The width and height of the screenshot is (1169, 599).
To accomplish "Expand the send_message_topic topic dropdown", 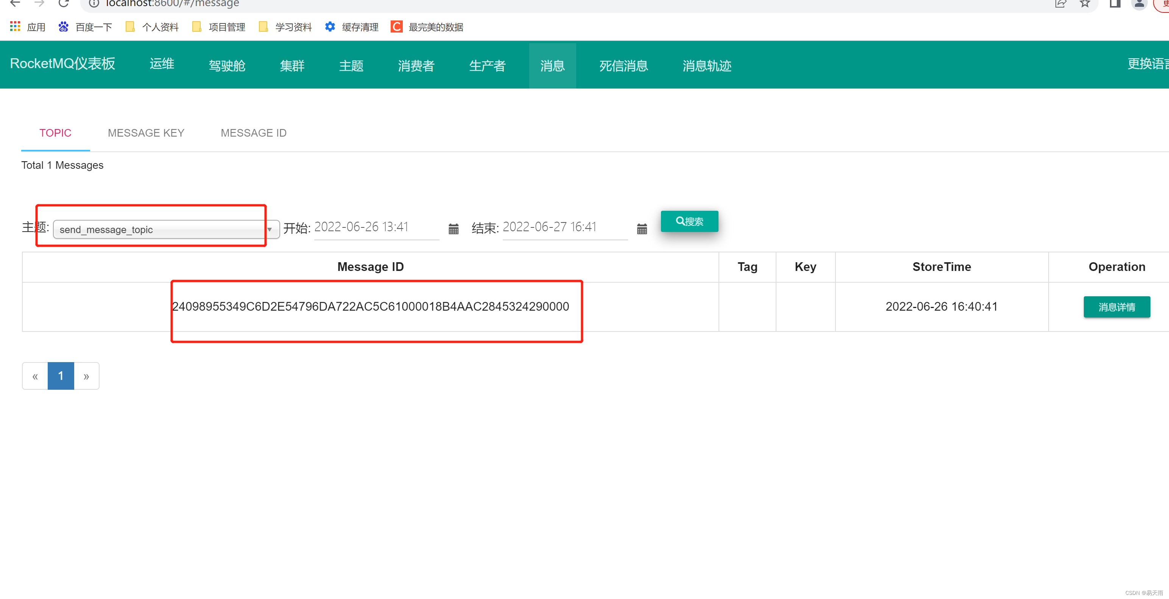I will click(166, 229).
